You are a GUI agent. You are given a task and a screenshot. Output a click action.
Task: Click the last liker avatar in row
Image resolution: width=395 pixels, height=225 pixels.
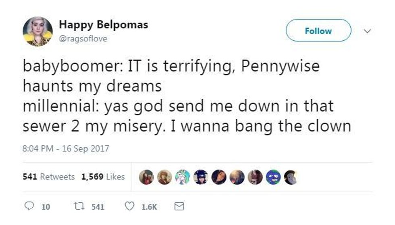(x=290, y=177)
